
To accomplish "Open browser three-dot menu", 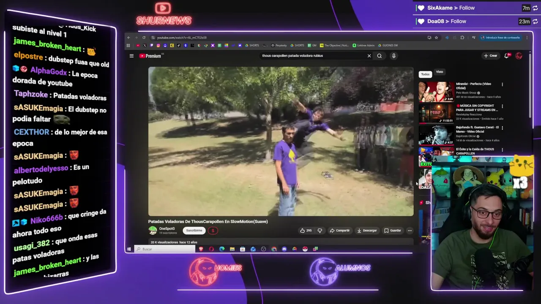I will pyautogui.click(x=527, y=38).
